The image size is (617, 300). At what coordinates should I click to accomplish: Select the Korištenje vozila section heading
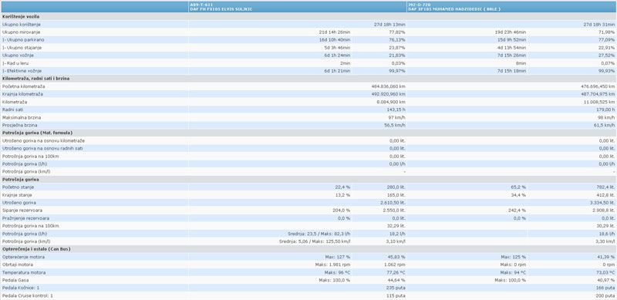click(21, 16)
